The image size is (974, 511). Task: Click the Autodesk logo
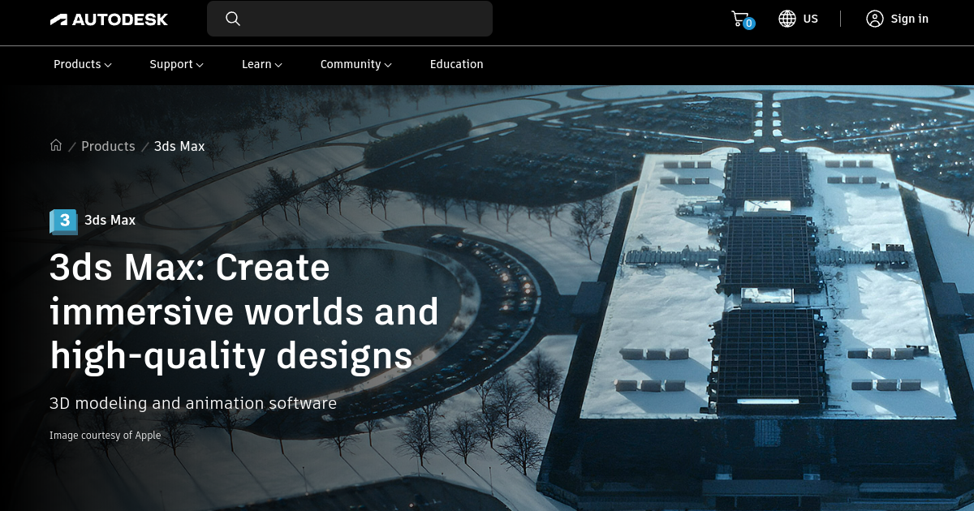coord(109,19)
